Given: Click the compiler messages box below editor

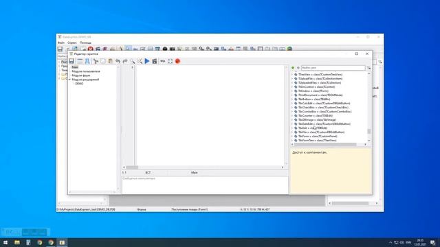Looking at the screenshot, I should (x=205, y=185).
